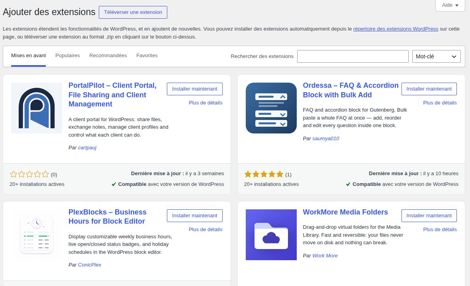Image resolution: width=470 pixels, height=286 pixels.
Task: Click the Ajouter des extensions page heading
Action: coord(49,12)
